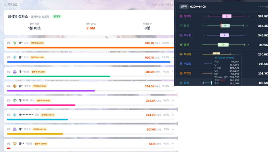Viewport: 268px width, 152px height.
Task: Click the 궁성 box plot box
Action: click(x=225, y=26)
